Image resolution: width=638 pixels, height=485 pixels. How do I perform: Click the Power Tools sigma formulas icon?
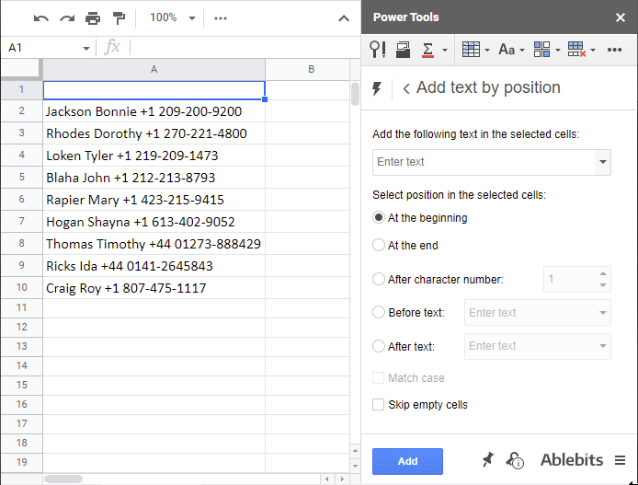pos(427,50)
